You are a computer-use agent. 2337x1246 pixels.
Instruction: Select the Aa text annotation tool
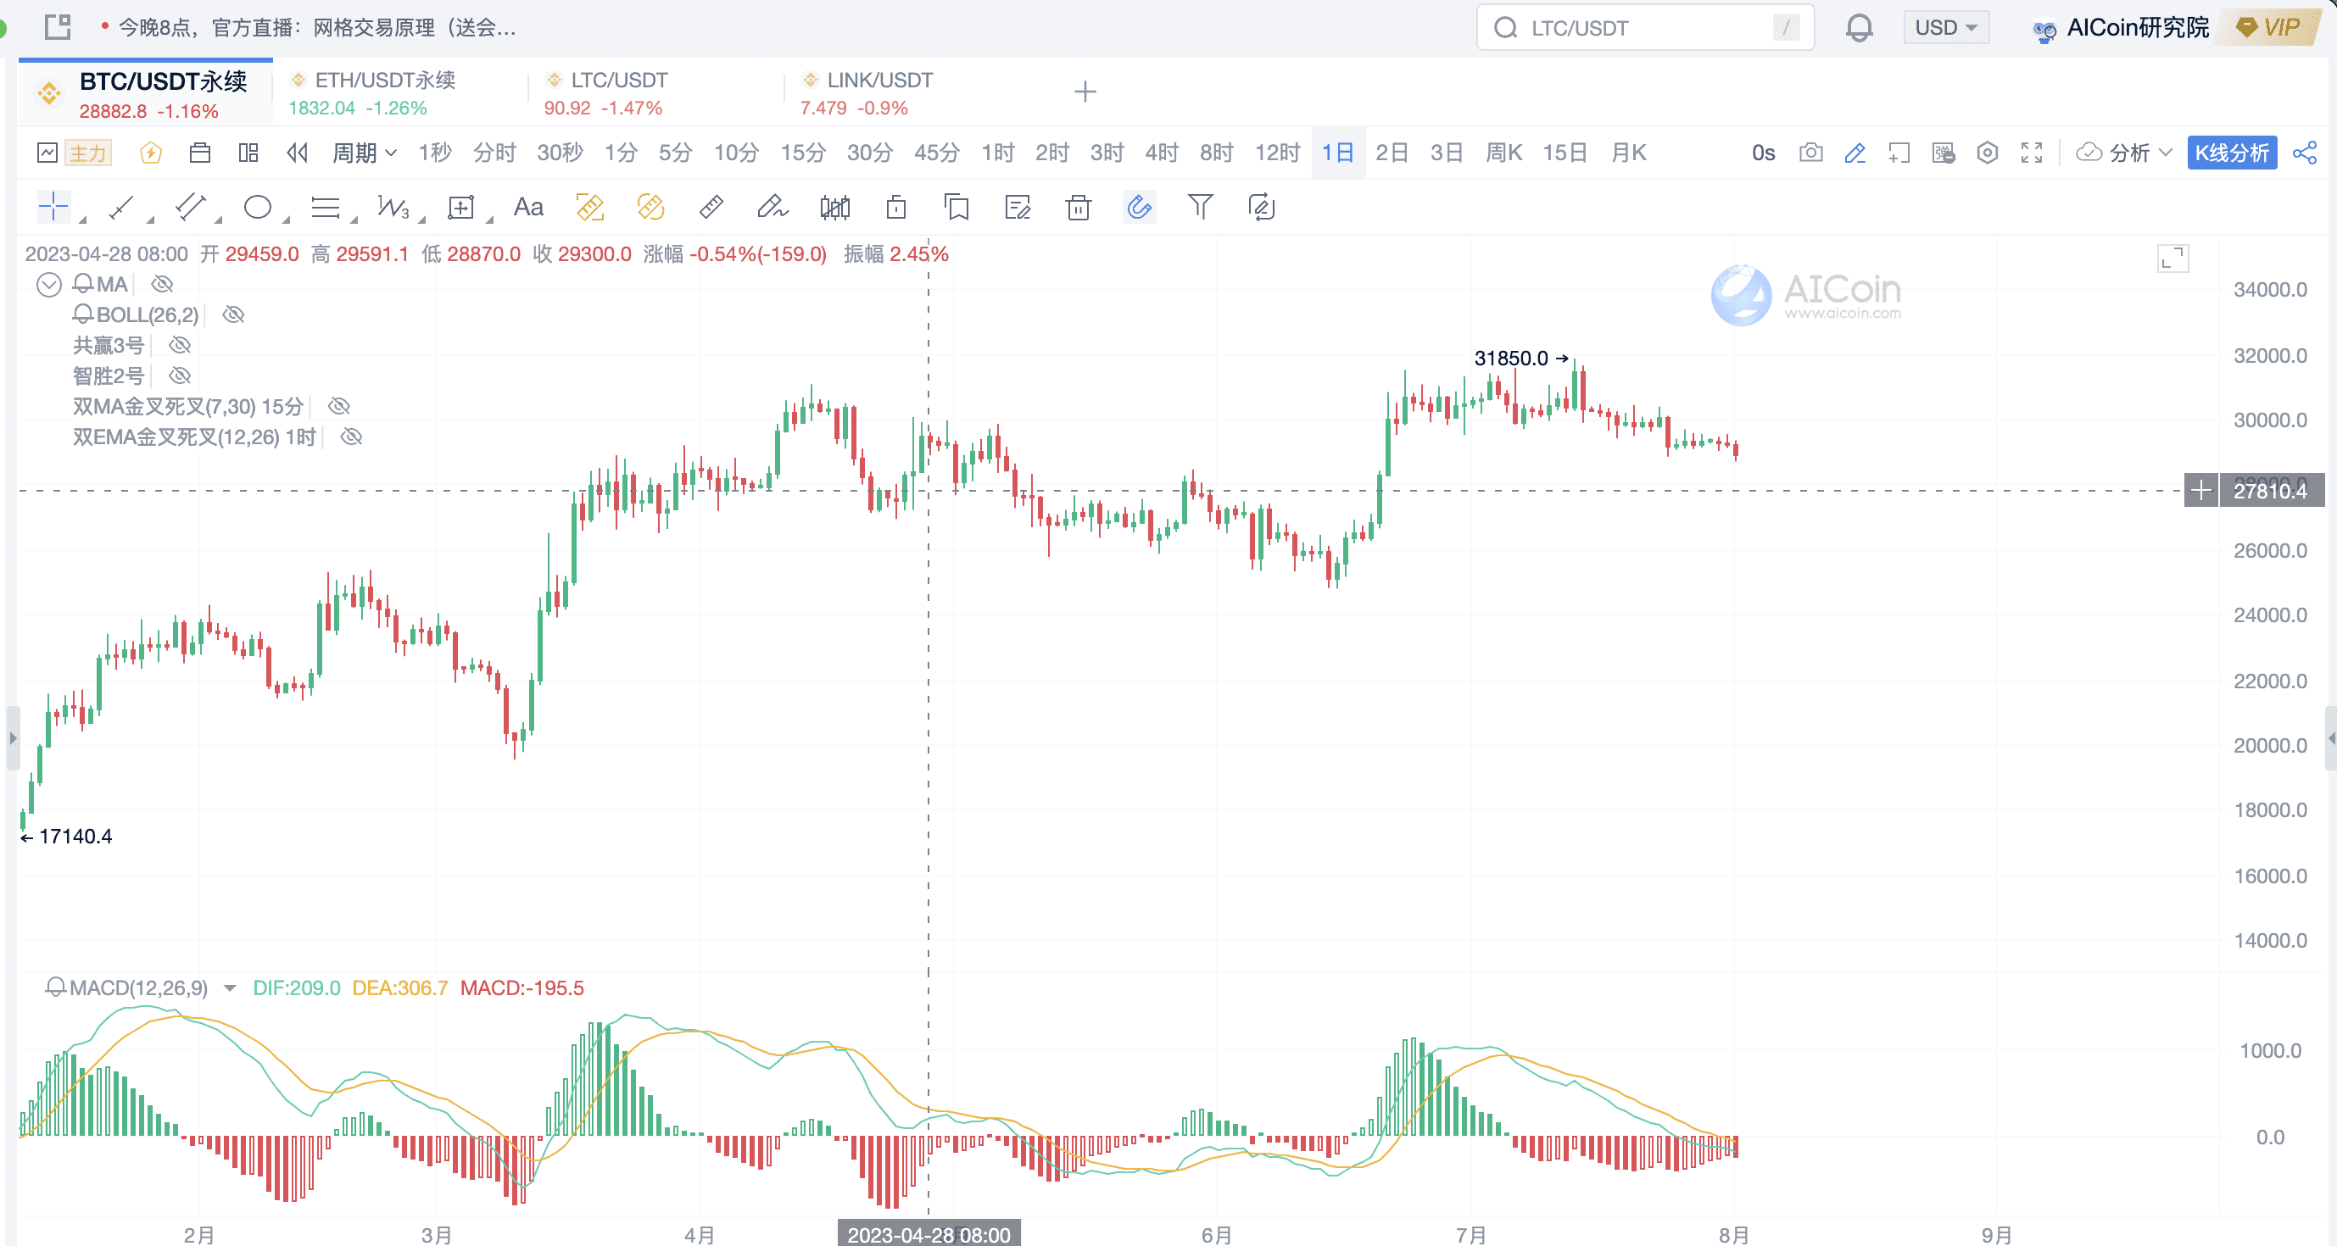[x=528, y=208]
